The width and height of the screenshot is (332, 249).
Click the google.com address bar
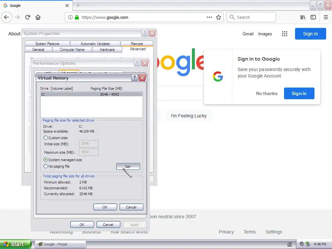click(x=144, y=17)
